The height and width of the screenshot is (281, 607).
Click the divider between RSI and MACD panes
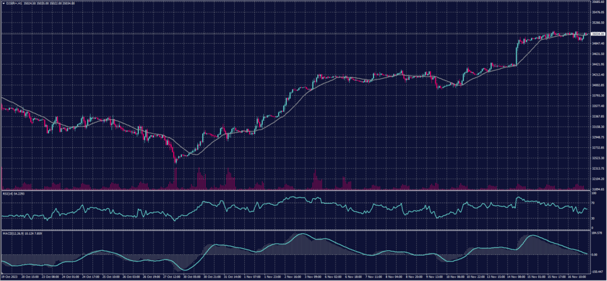296,229
